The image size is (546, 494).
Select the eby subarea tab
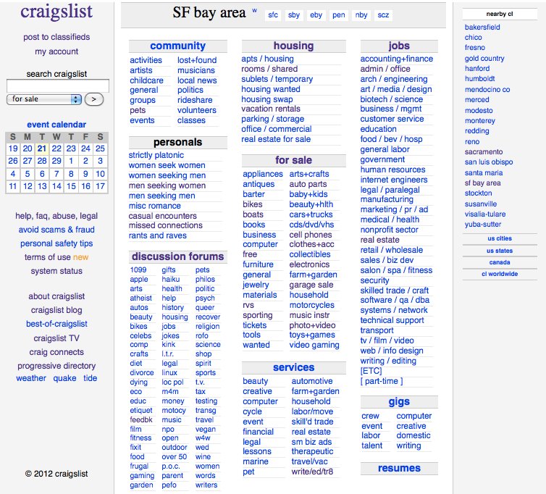point(316,15)
